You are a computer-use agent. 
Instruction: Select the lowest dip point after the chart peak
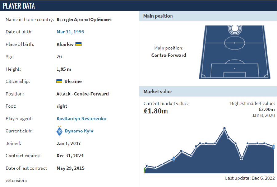click(x=241, y=159)
